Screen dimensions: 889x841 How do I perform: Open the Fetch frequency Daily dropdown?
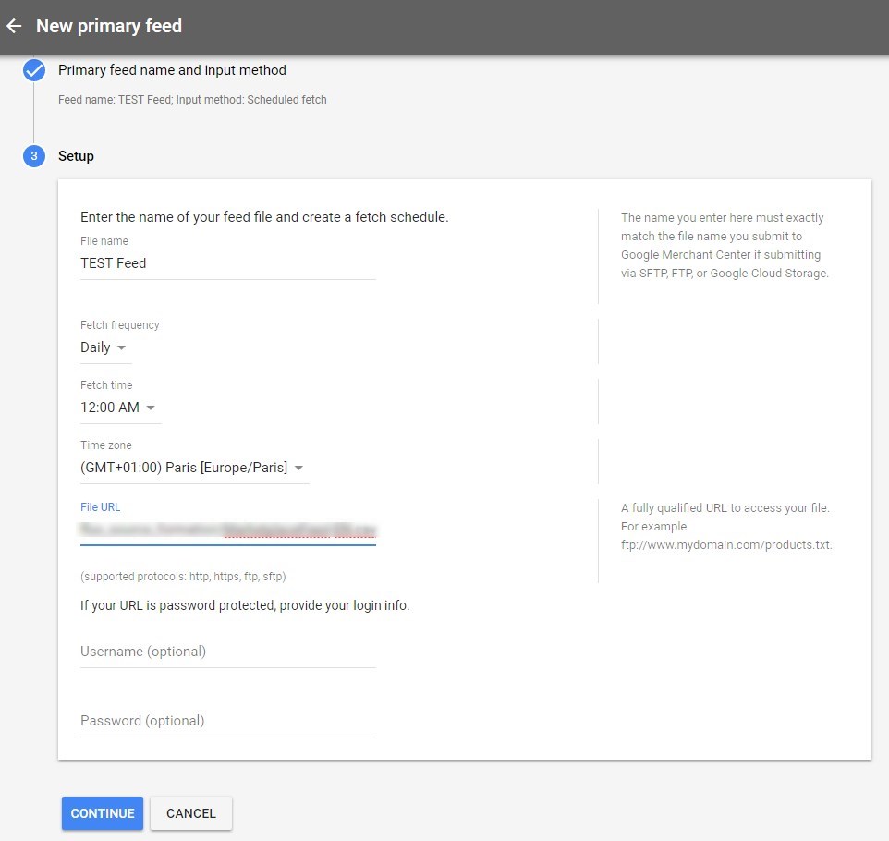(104, 347)
